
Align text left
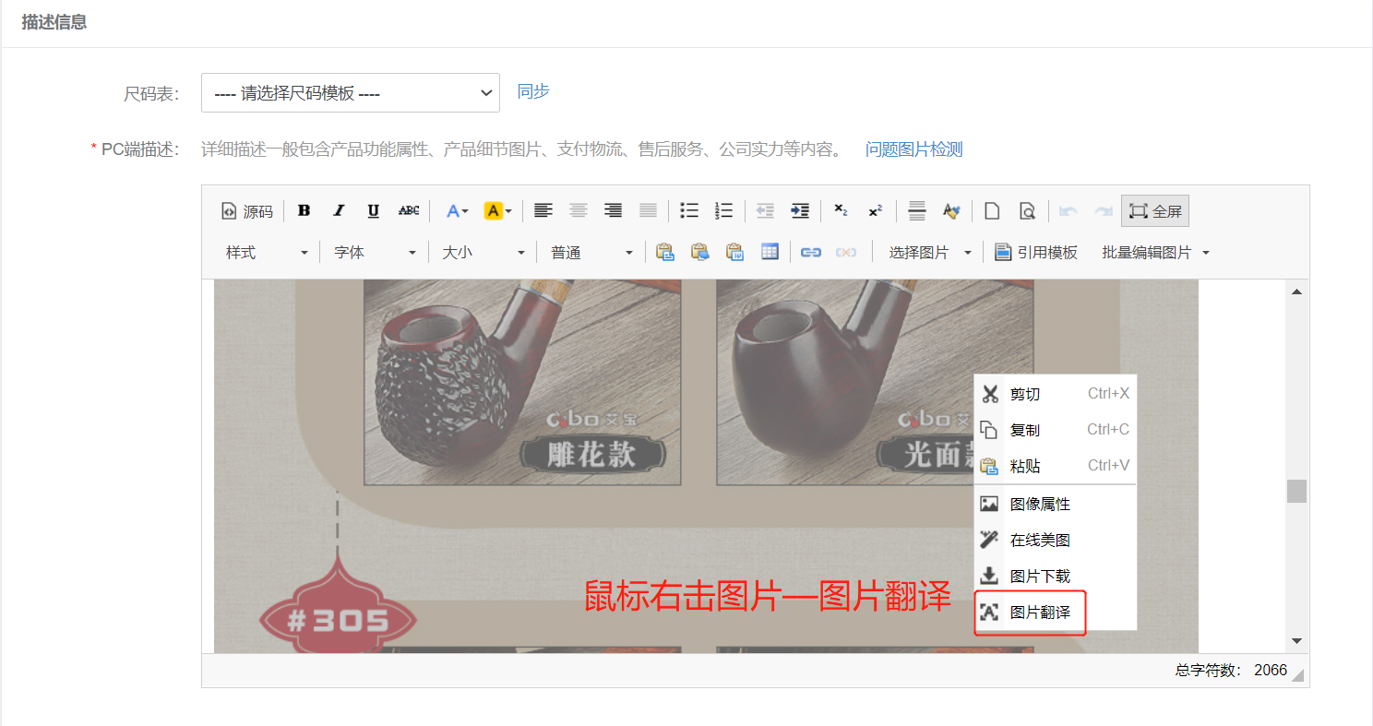tap(543, 211)
